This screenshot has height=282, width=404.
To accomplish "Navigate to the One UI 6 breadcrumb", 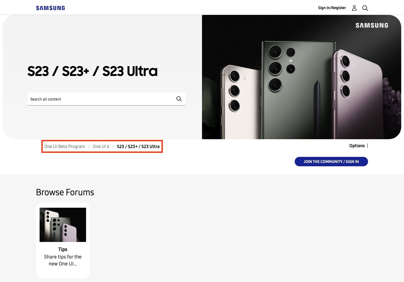I will 101,146.
